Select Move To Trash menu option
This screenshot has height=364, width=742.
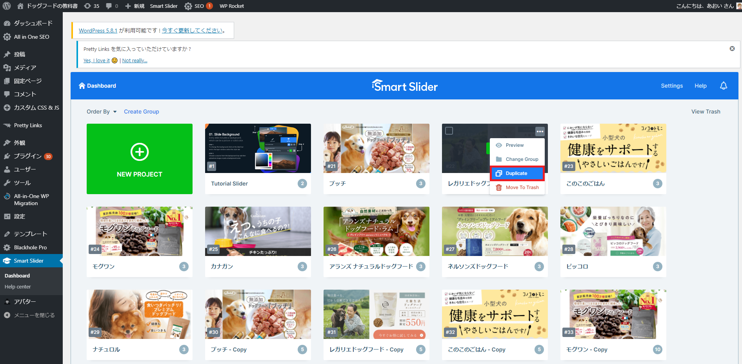pos(522,187)
